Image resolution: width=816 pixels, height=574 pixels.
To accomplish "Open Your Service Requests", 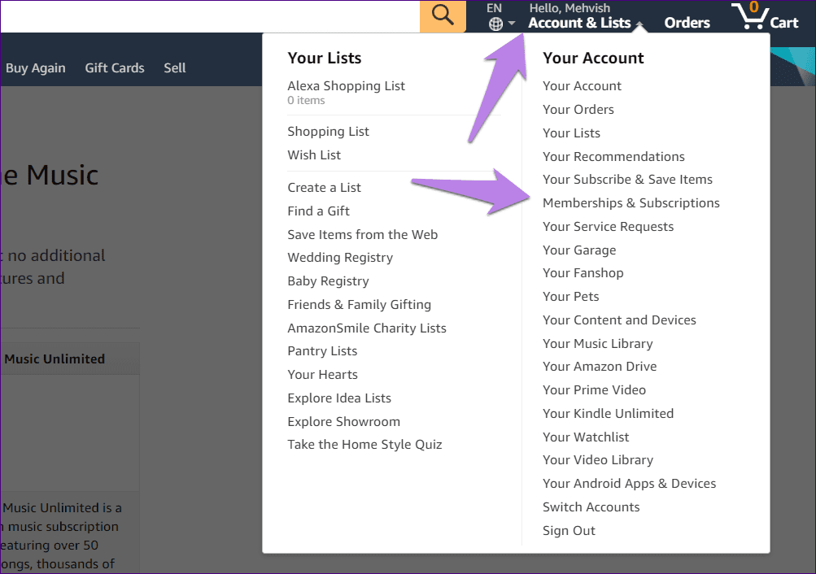I will 609,227.
